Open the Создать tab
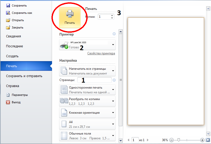211x144 pixels. click(x=12, y=56)
